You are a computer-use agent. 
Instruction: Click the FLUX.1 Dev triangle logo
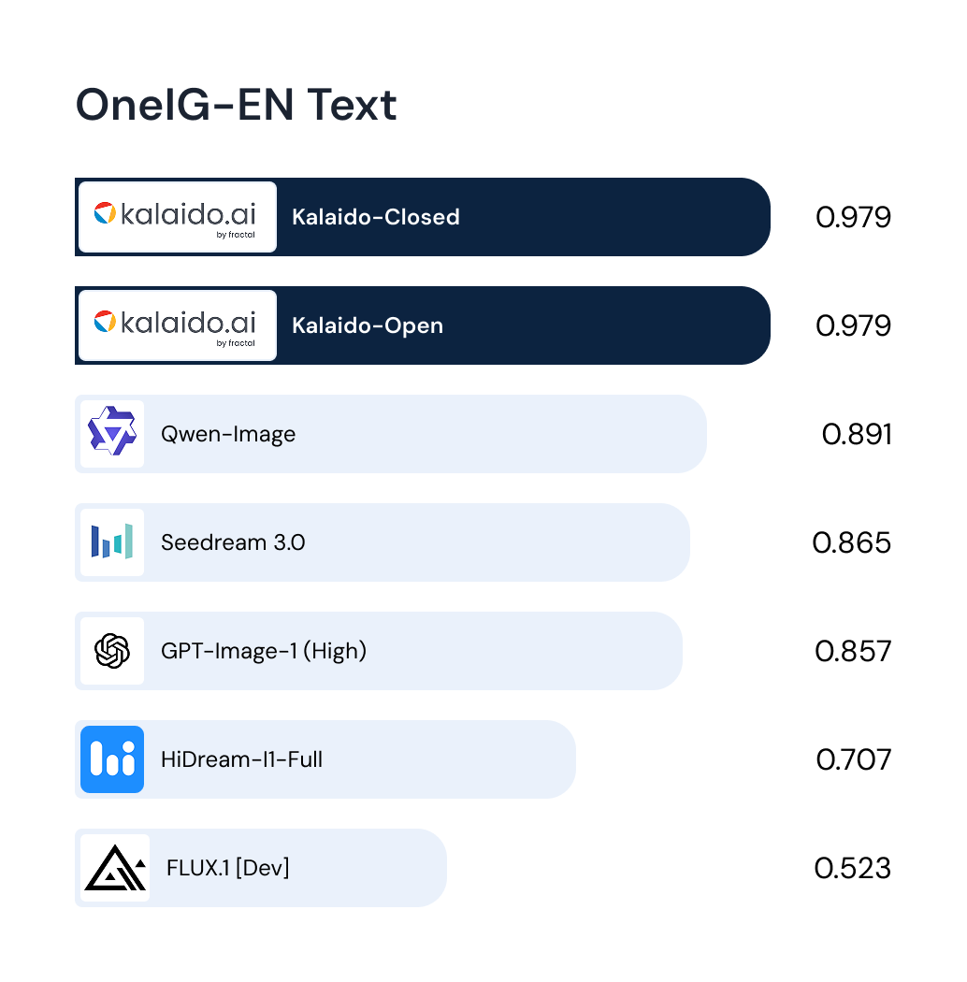114,868
